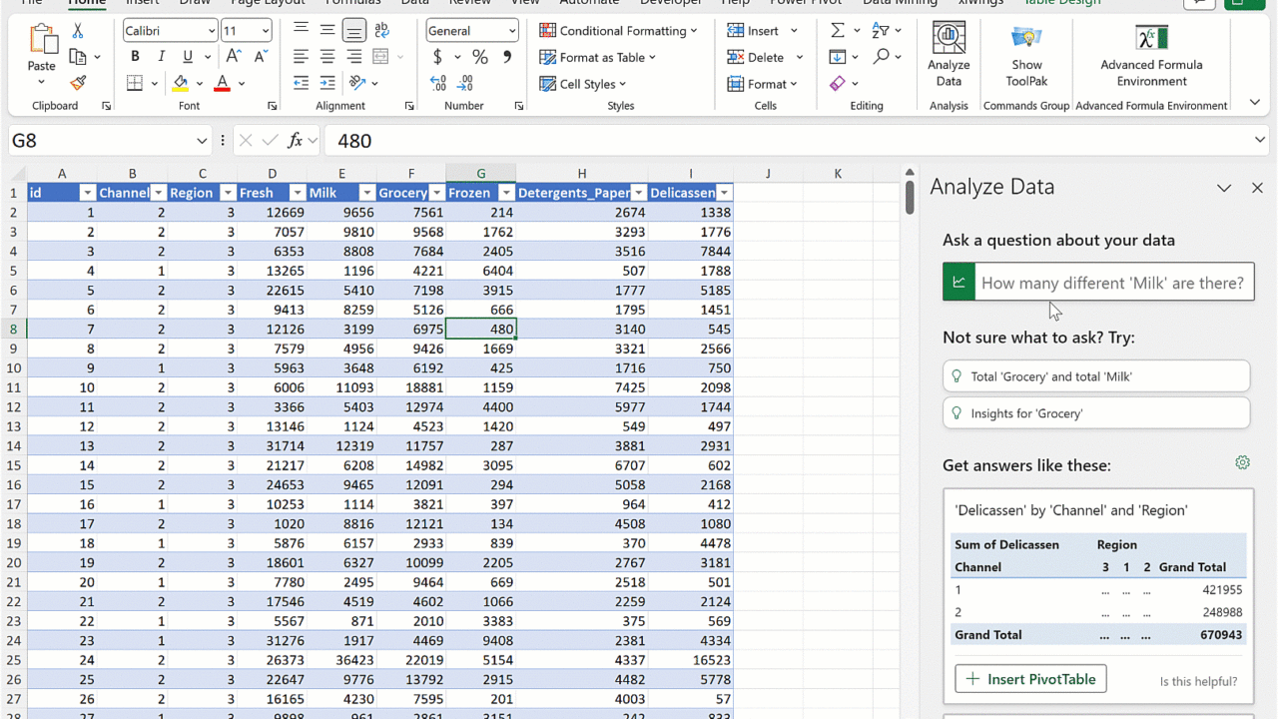1278x719 pixels.
Task: Apply the percent style format
Action: [480, 57]
